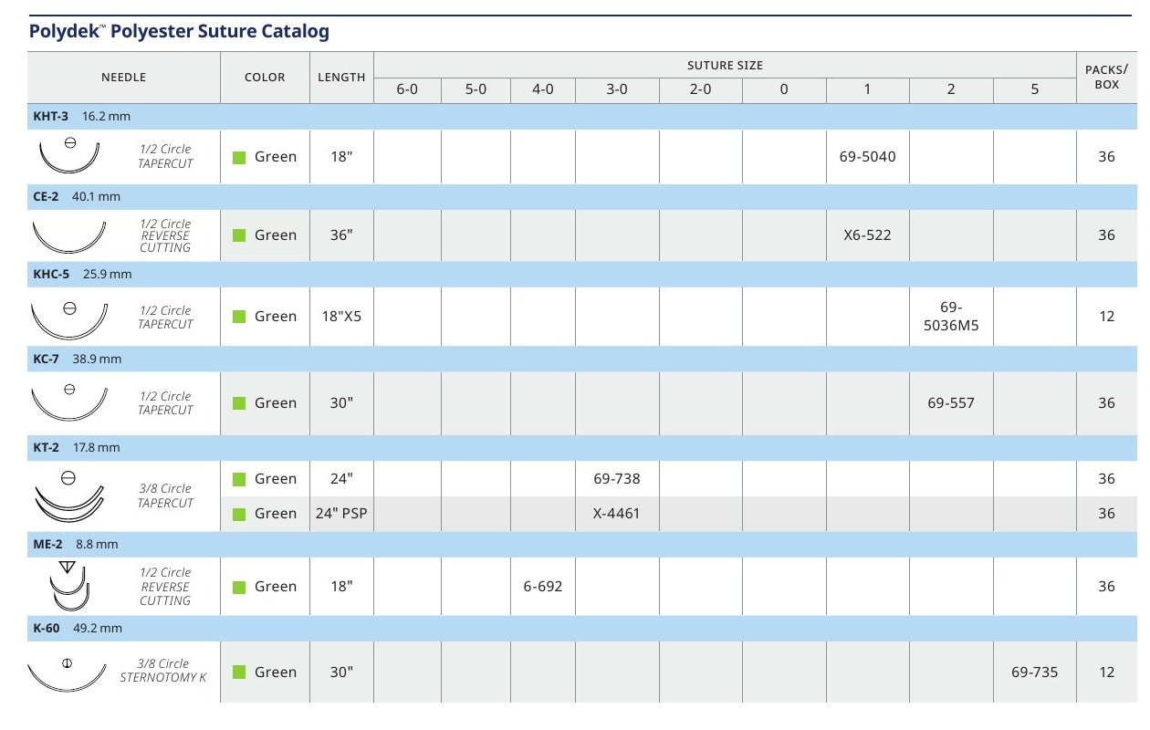Click the Polydek Polyester Suture Catalog title

179,32
